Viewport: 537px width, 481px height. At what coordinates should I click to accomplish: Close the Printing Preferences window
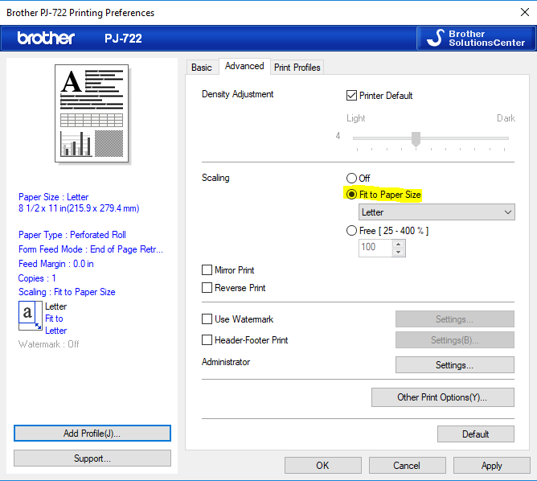(x=524, y=12)
